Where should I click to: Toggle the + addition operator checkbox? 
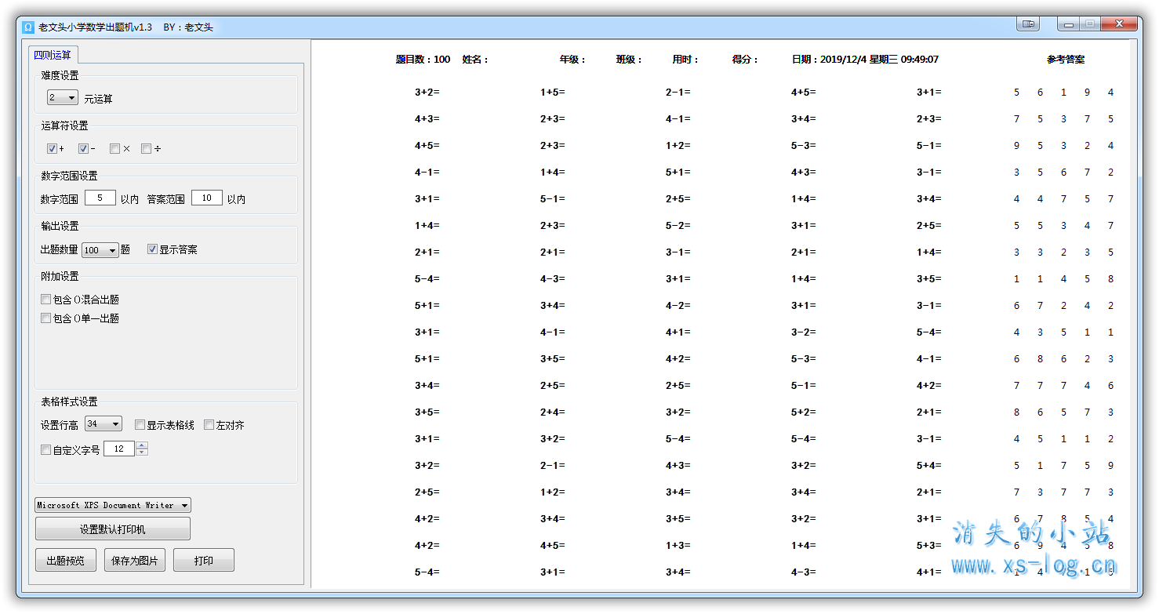52,148
